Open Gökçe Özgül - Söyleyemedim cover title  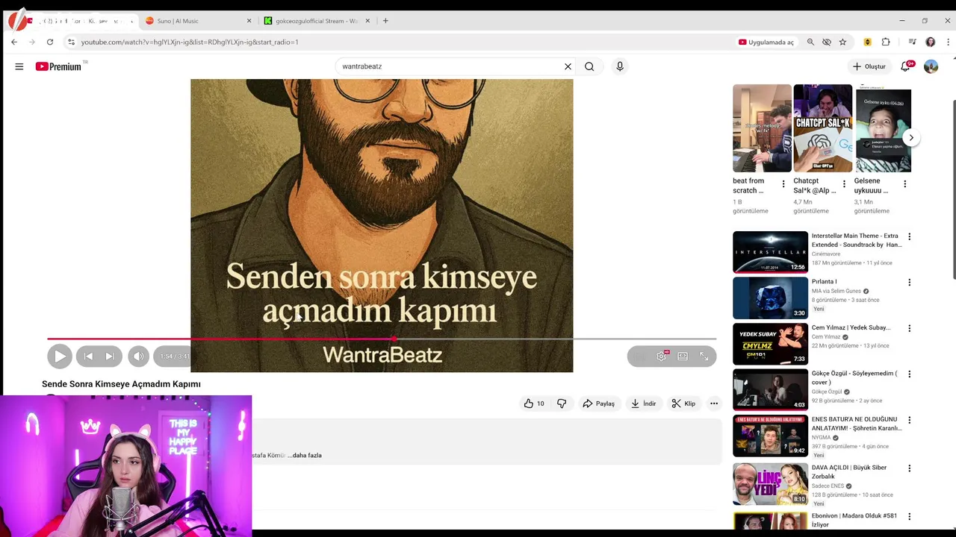(854, 377)
